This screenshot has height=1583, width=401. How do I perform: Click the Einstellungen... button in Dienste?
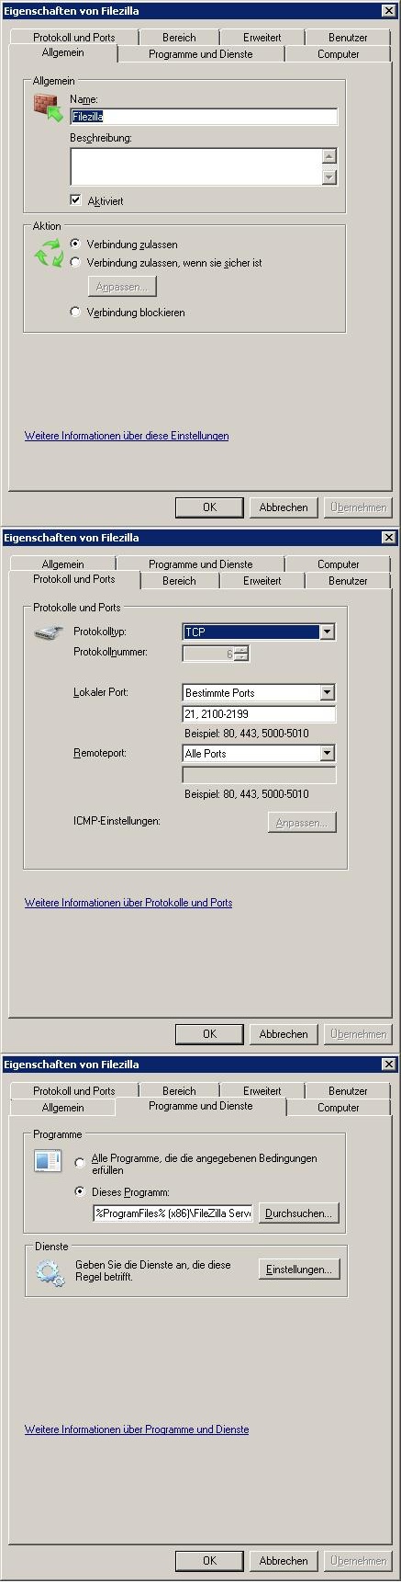(x=298, y=1270)
